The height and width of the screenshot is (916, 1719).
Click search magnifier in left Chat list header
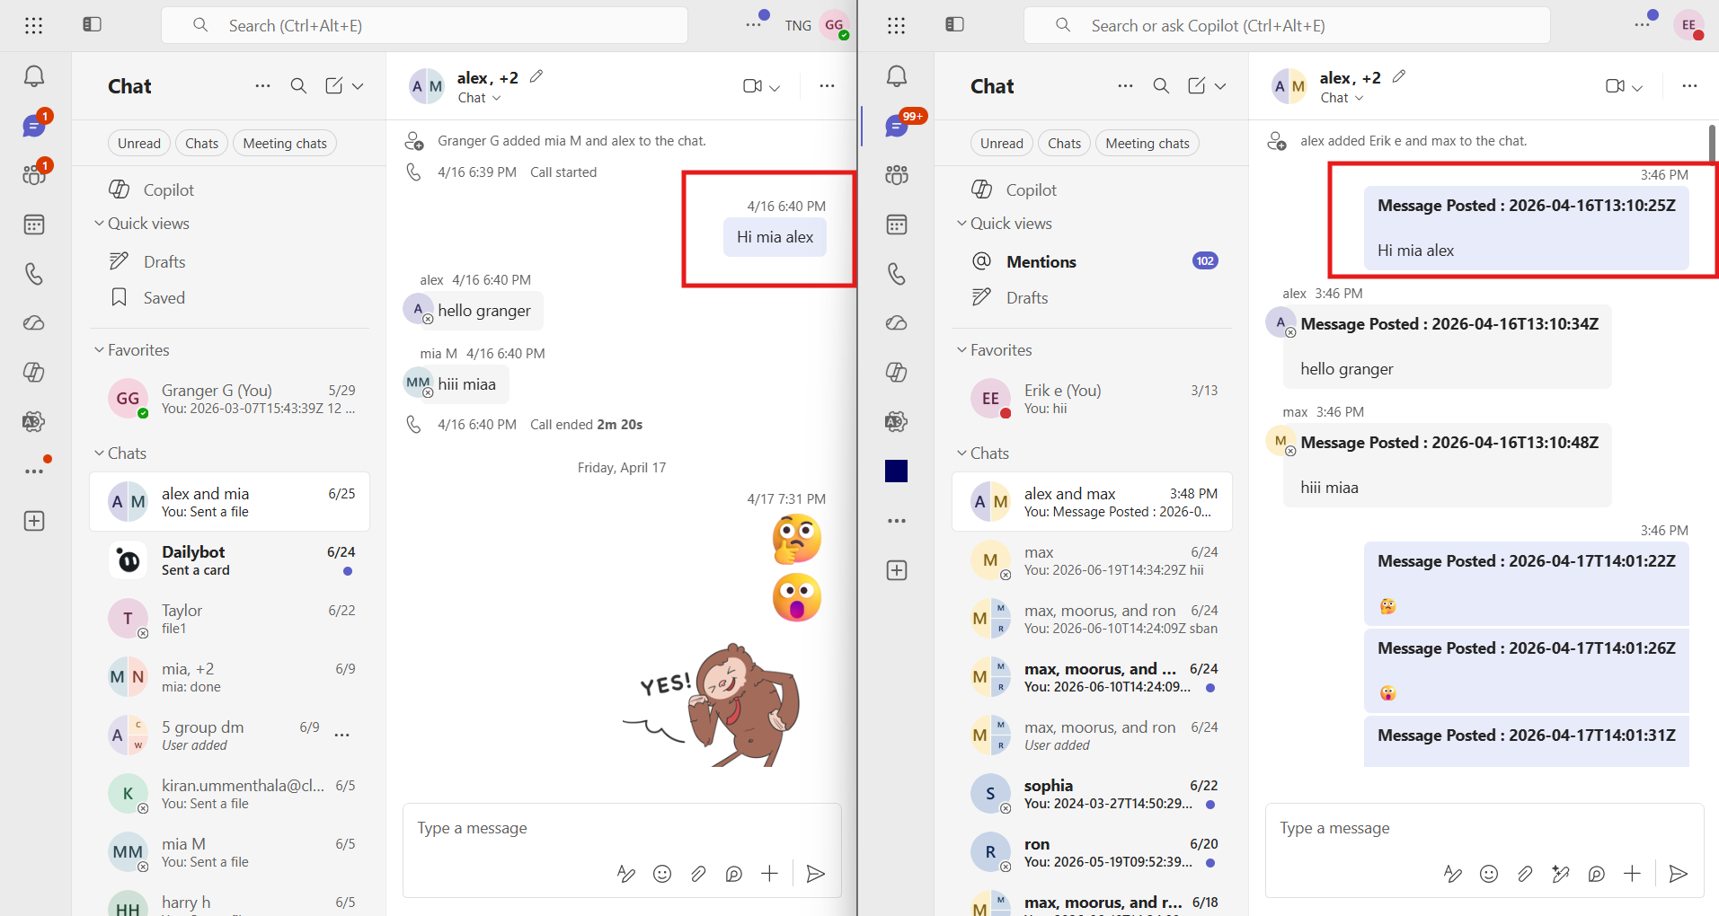pyautogui.click(x=298, y=85)
